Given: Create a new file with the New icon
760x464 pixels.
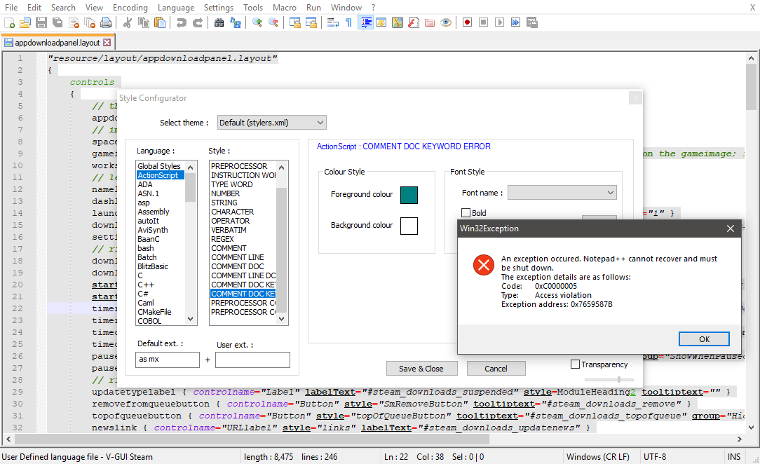Looking at the screenshot, I should 9,22.
